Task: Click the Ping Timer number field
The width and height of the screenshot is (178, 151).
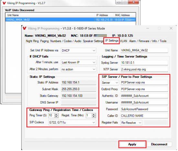Action: (x=51, y=115)
